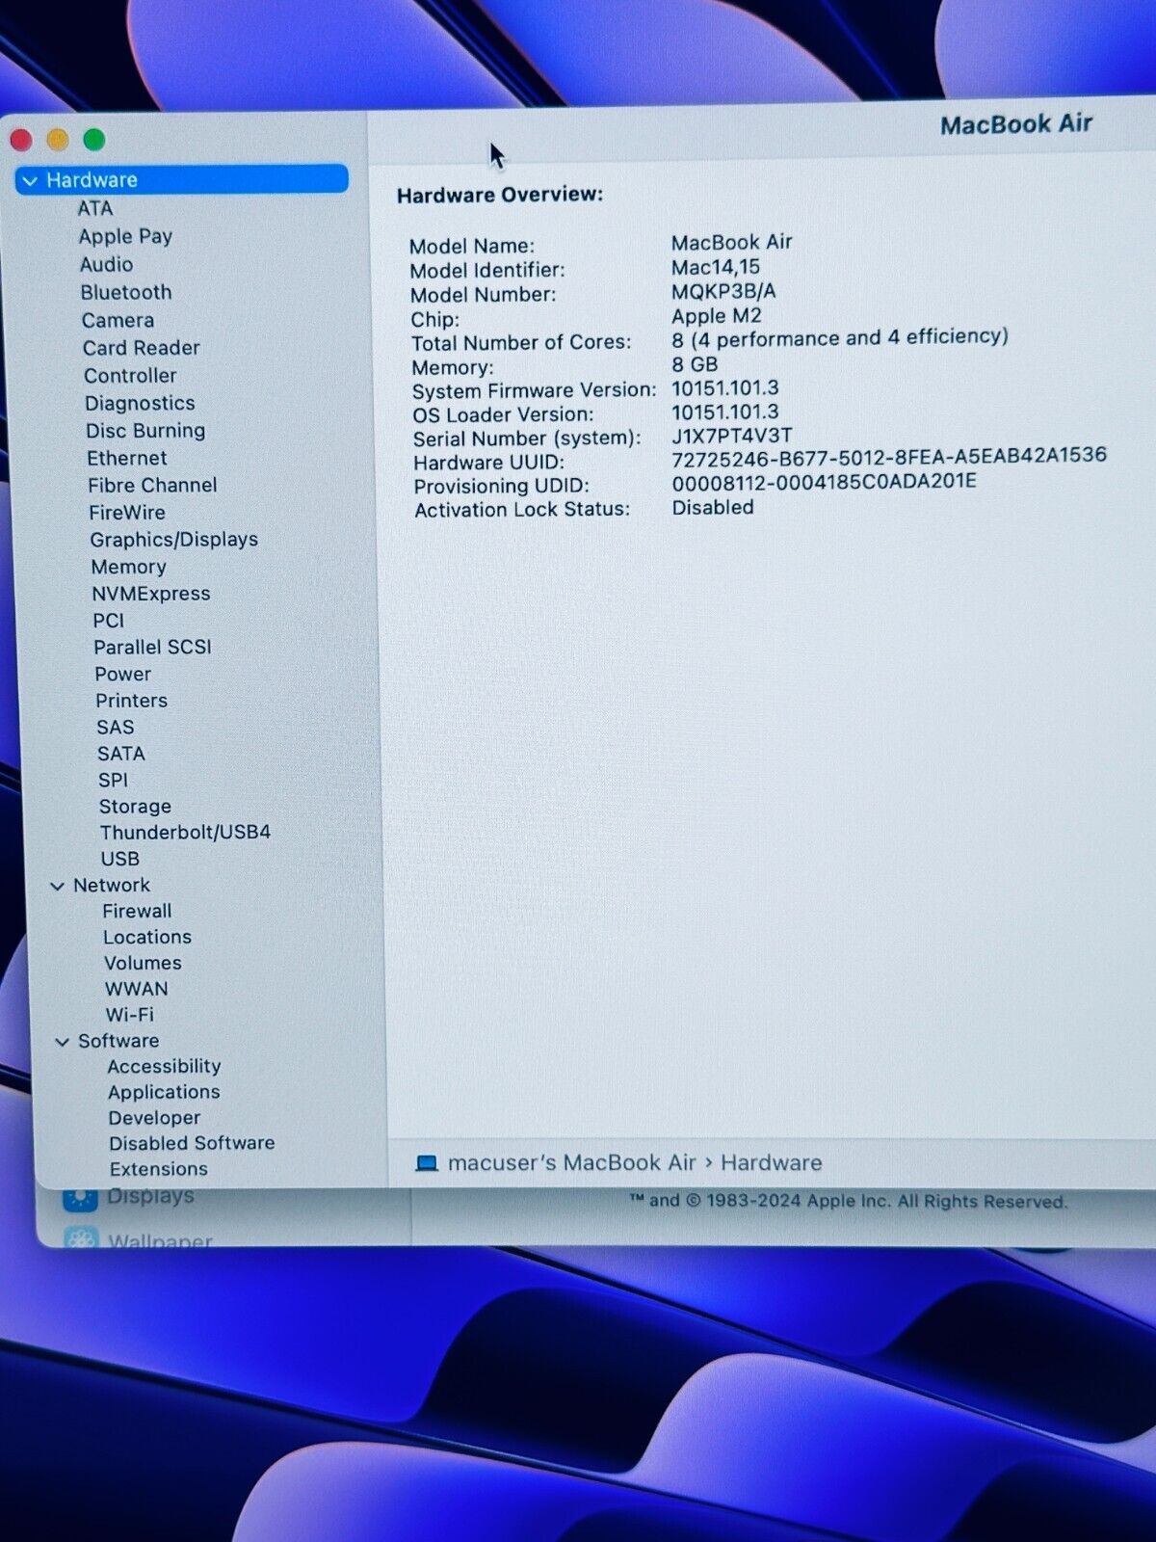Select Locations under Network
This screenshot has width=1156, height=1542.
(147, 937)
